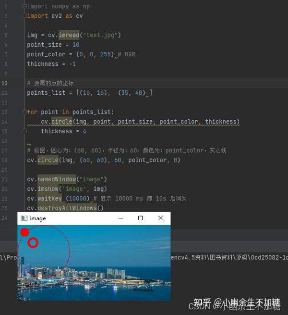Maximize the image preview window

pyautogui.click(x=140, y=218)
